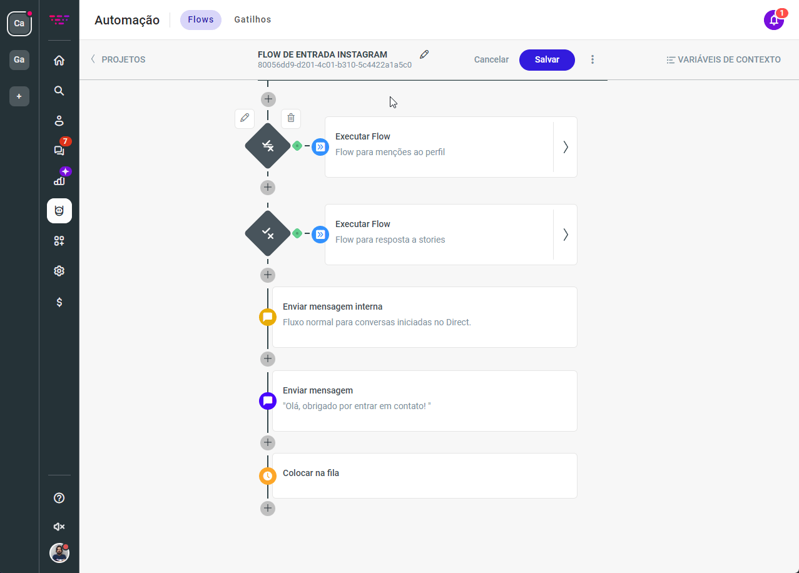Image resolution: width=799 pixels, height=573 pixels.
Task: Open the billing dollar icon in sidebar
Action: pos(59,302)
